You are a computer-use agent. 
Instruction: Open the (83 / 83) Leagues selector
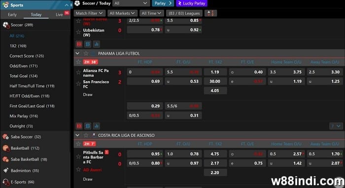click(184, 13)
